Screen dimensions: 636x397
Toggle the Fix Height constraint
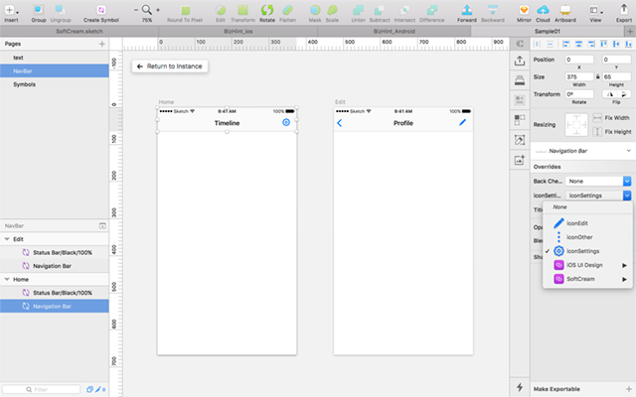599,132
